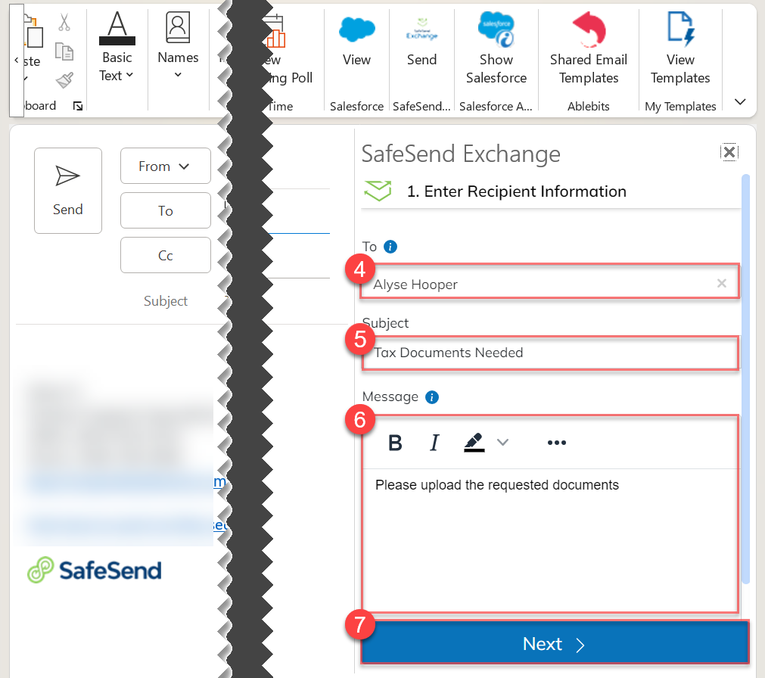The image size is (765, 678).
Task: Click the info icon next to To
Action: click(390, 247)
